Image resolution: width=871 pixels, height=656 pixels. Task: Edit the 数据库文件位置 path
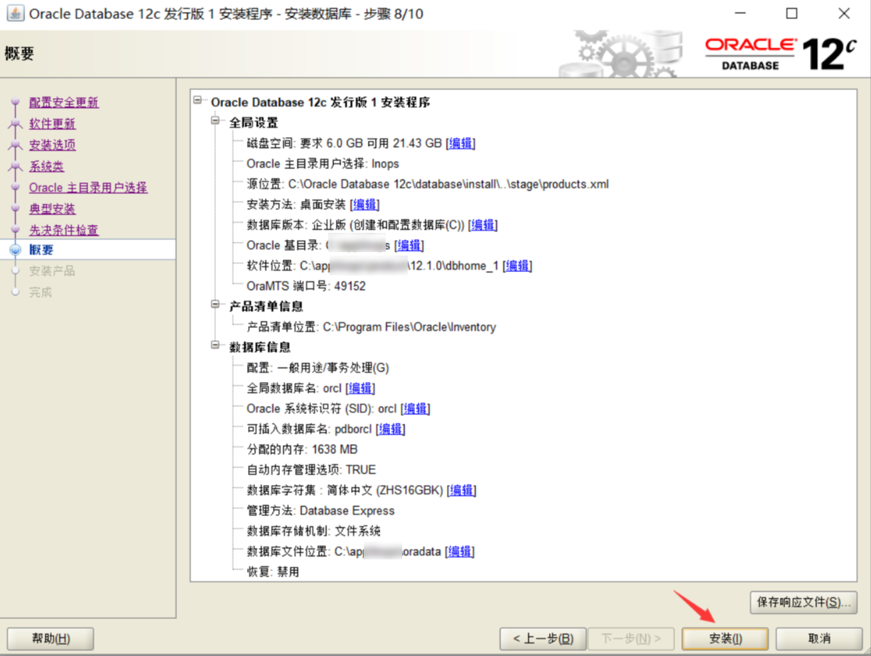pos(459,551)
